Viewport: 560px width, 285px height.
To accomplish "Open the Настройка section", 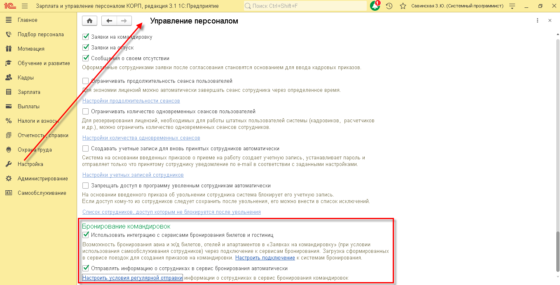I will (x=39, y=164).
